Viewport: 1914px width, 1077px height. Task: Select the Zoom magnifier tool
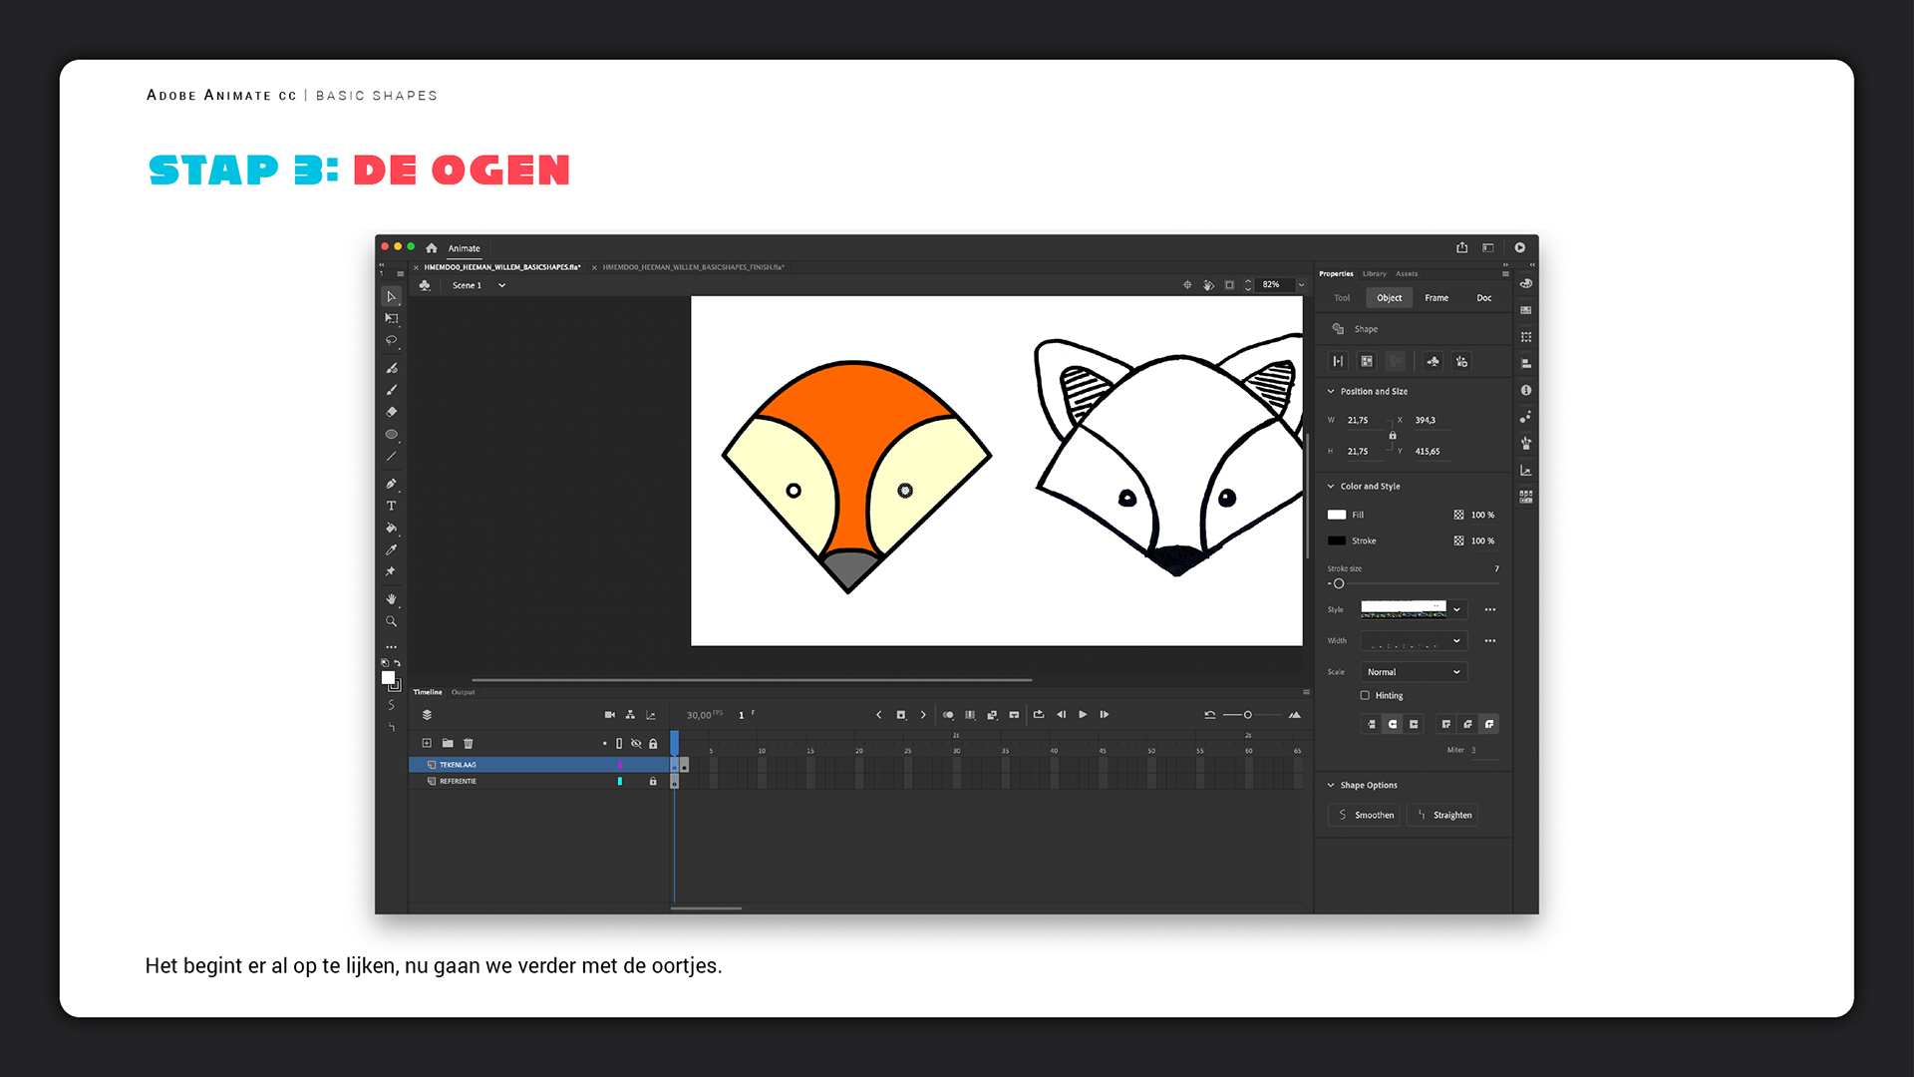pyautogui.click(x=391, y=621)
